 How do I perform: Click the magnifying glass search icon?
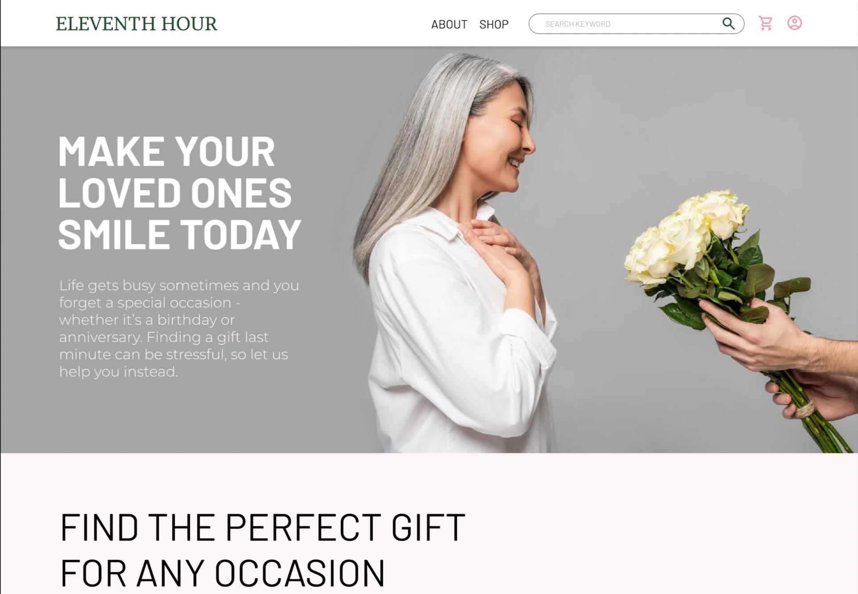tap(728, 24)
